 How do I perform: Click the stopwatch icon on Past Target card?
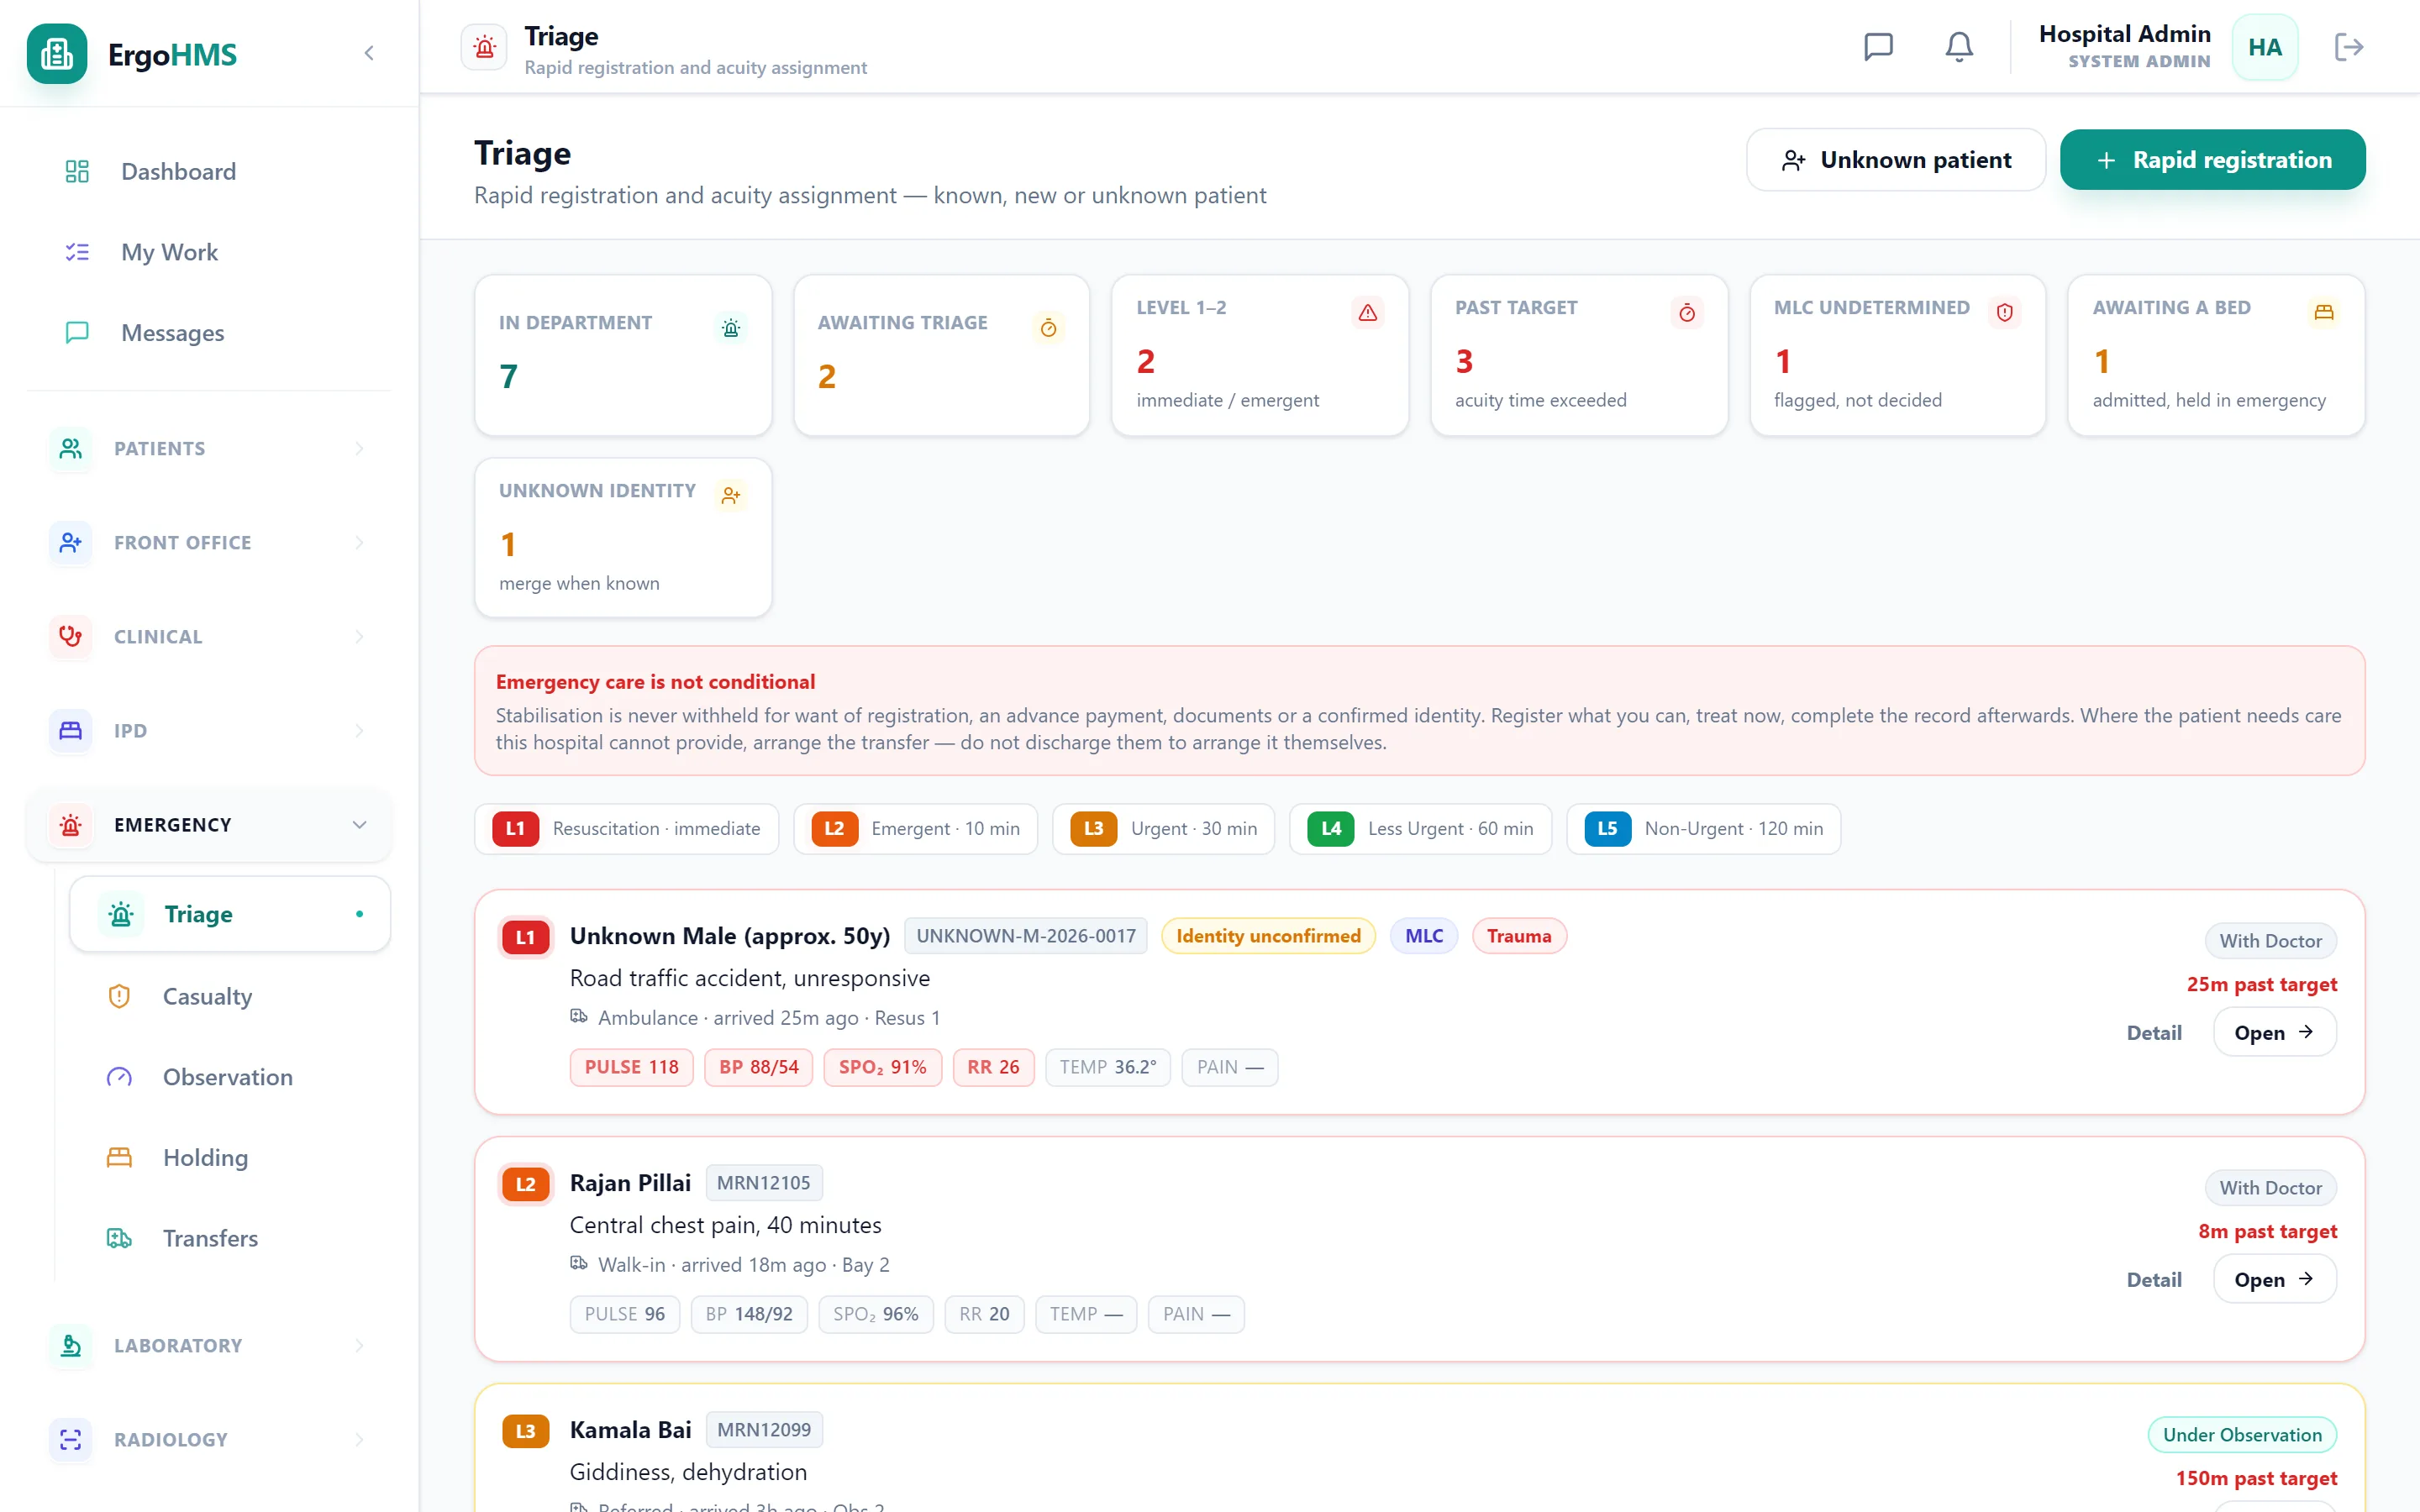point(1687,313)
